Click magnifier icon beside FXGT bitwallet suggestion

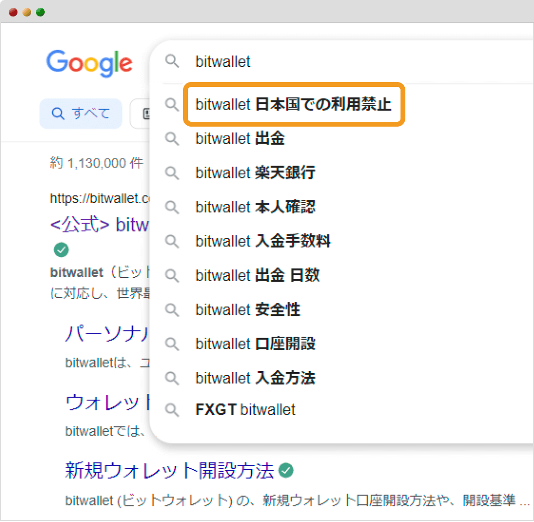172,409
